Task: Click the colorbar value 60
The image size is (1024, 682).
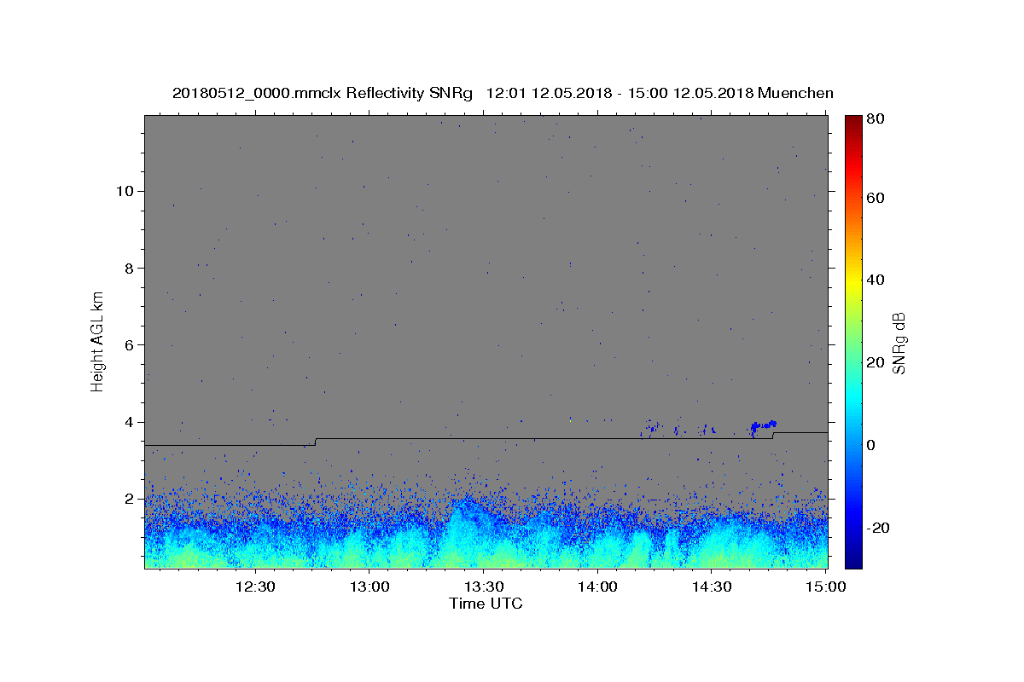Action: pyautogui.click(x=876, y=198)
